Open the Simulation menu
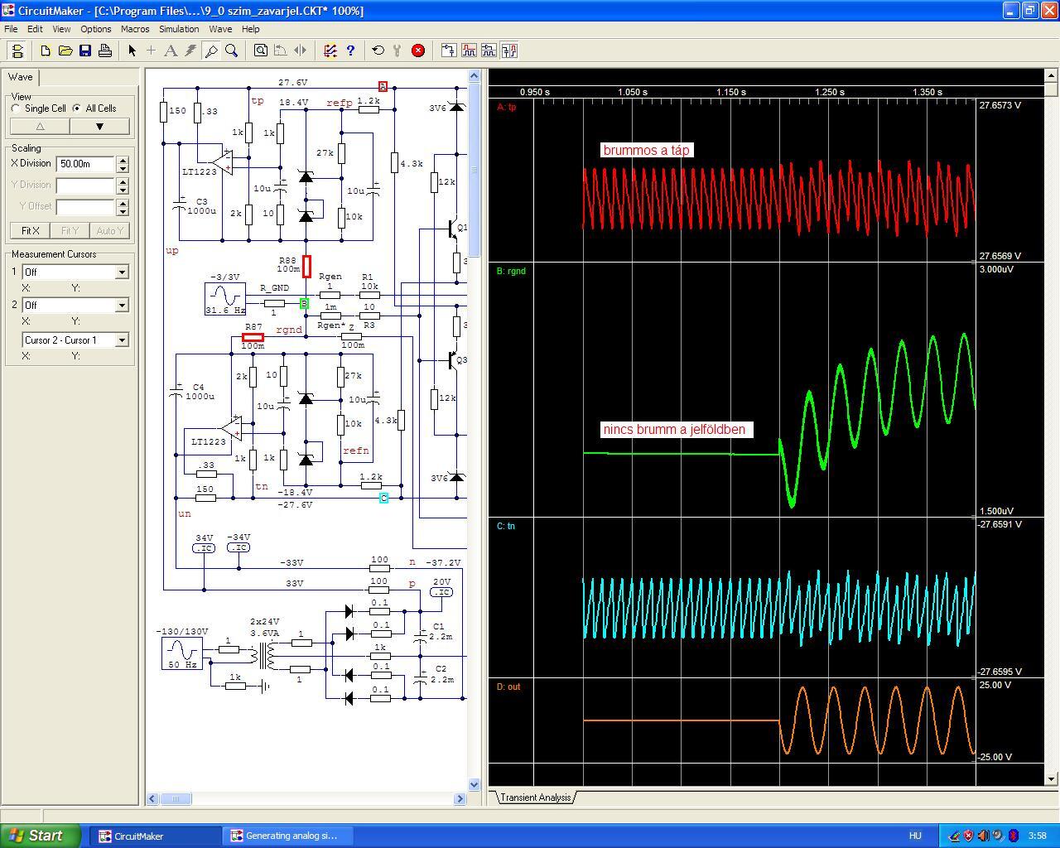This screenshot has height=848, width=1060. pyautogui.click(x=179, y=29)
